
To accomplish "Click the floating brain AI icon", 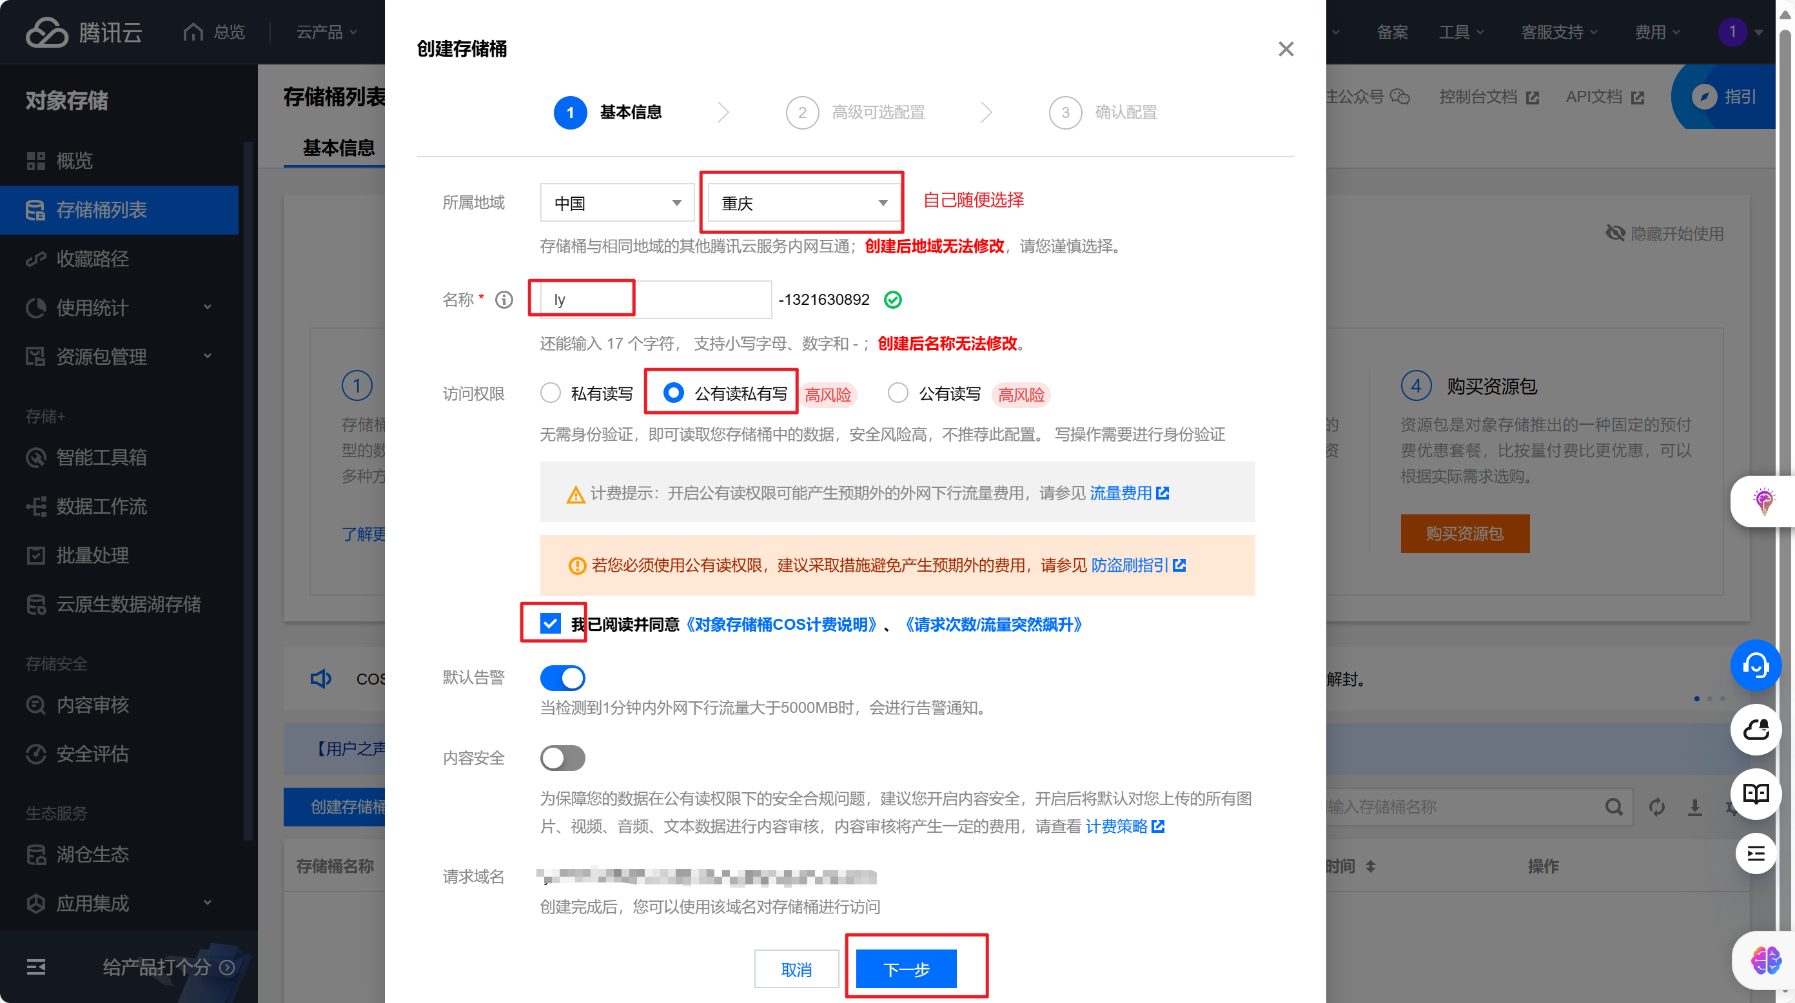I will [x=1765, y=960].
